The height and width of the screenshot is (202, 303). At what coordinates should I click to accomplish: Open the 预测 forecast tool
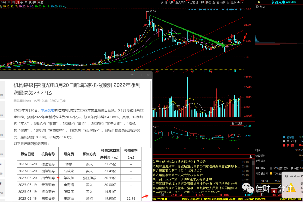click(222, 2)
